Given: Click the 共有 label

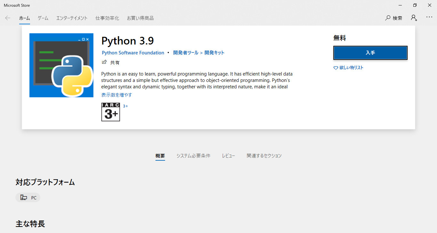Looking at the screenshot, I should coord(115,62).
